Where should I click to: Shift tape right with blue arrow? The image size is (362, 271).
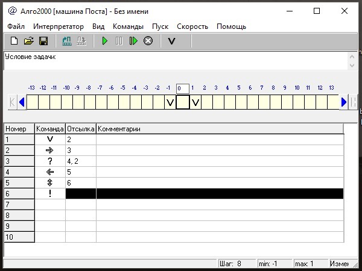click(x=344, y=102)
